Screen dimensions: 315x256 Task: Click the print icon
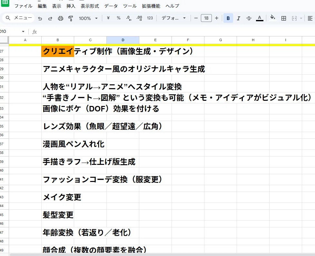pos(61,18)
